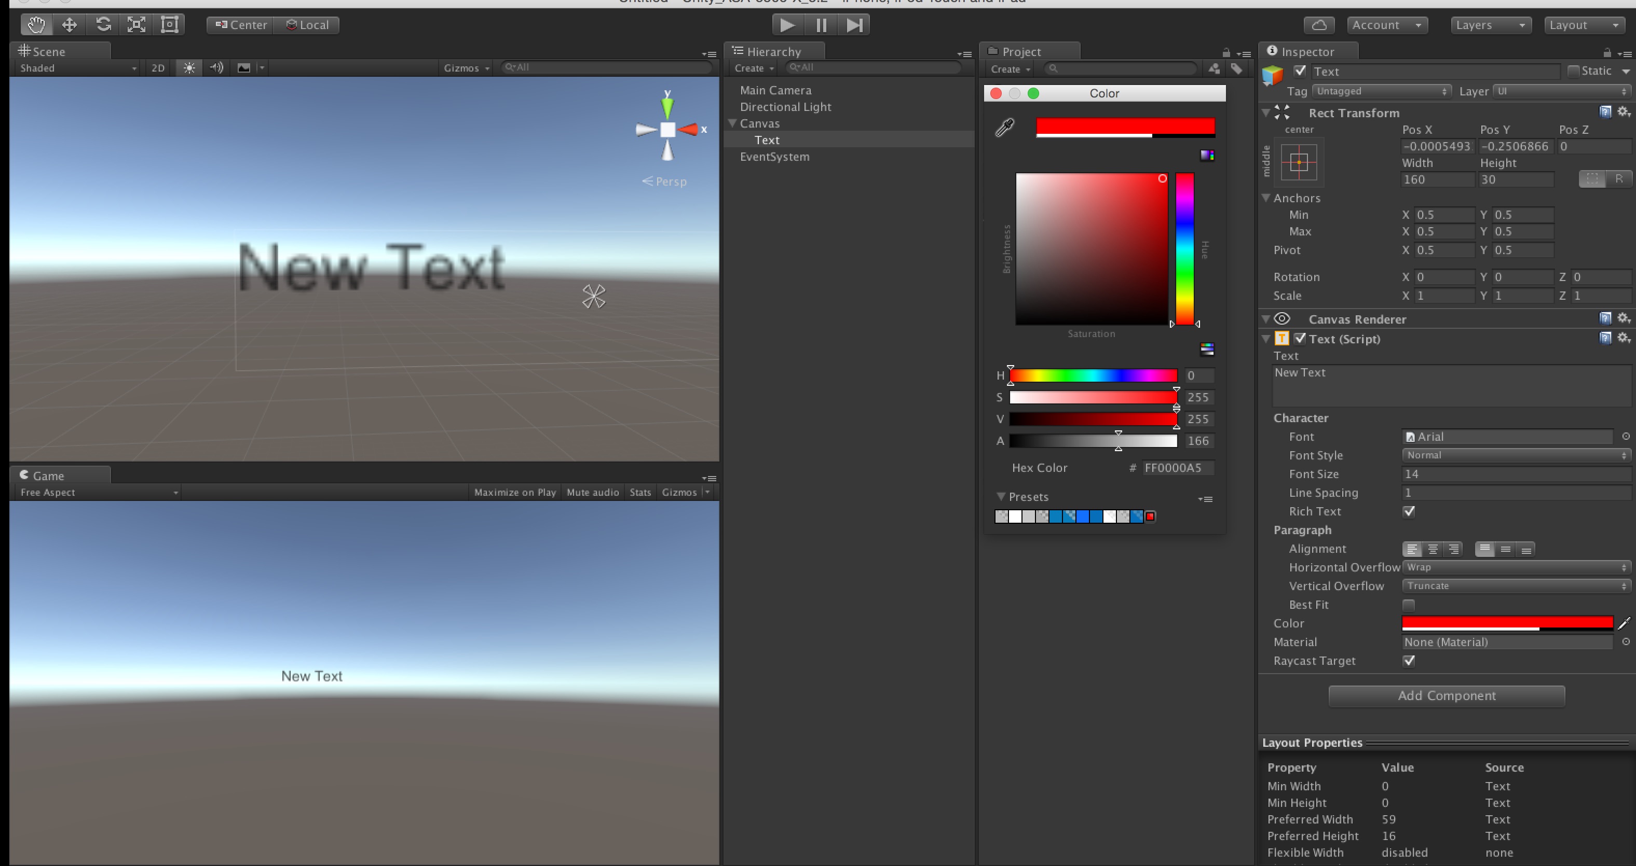
Task: Toggle scene effects image icon
Action: 244,68
